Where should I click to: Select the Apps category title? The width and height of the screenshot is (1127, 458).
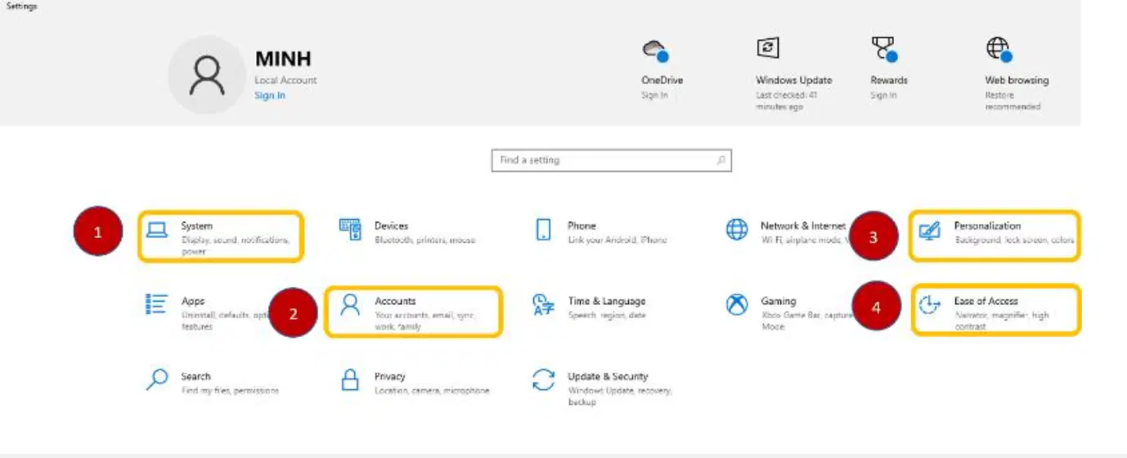tap(193, 301)
